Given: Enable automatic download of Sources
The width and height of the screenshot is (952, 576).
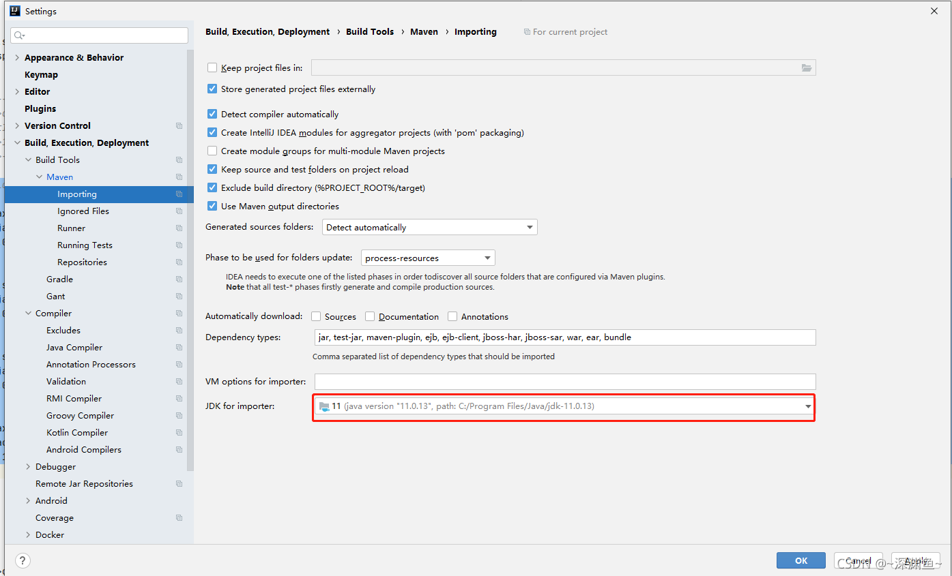Looking at the screenshot, I should click(316, 316).
